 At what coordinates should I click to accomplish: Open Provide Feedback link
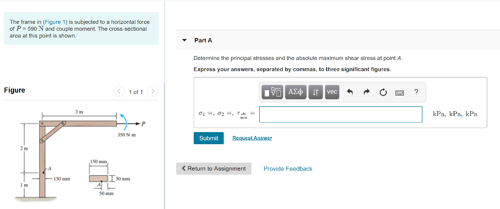click(x=288, y=169)
